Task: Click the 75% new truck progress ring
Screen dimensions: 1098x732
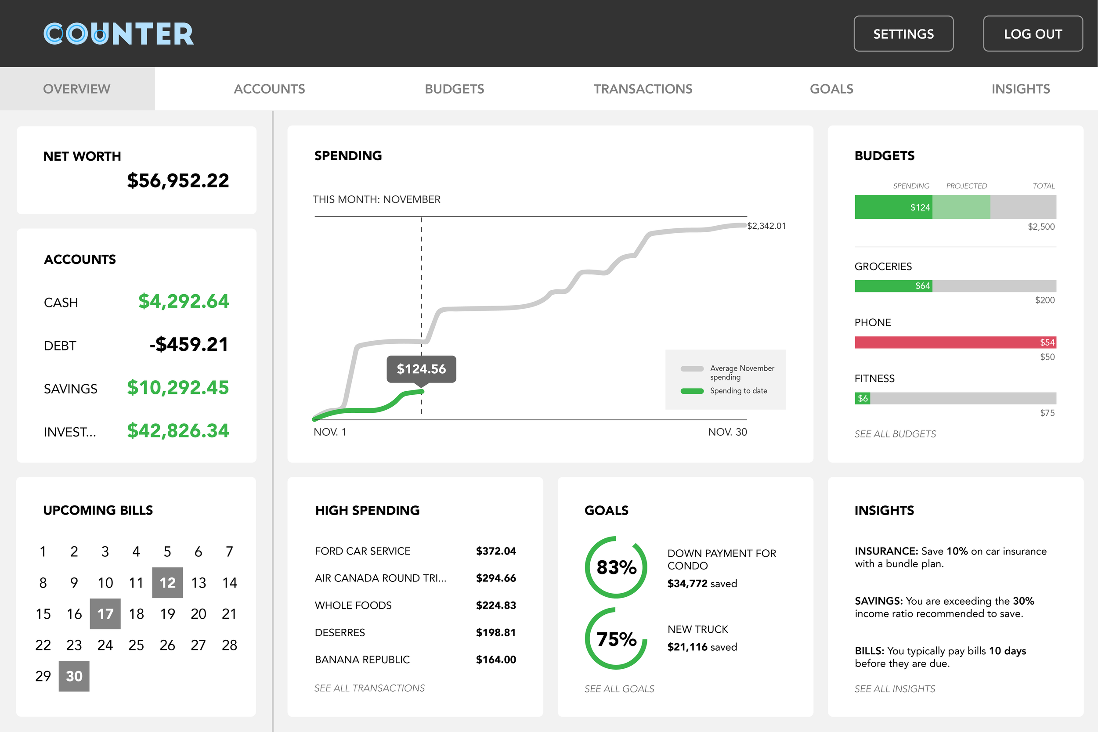Action: pos(616,638)
